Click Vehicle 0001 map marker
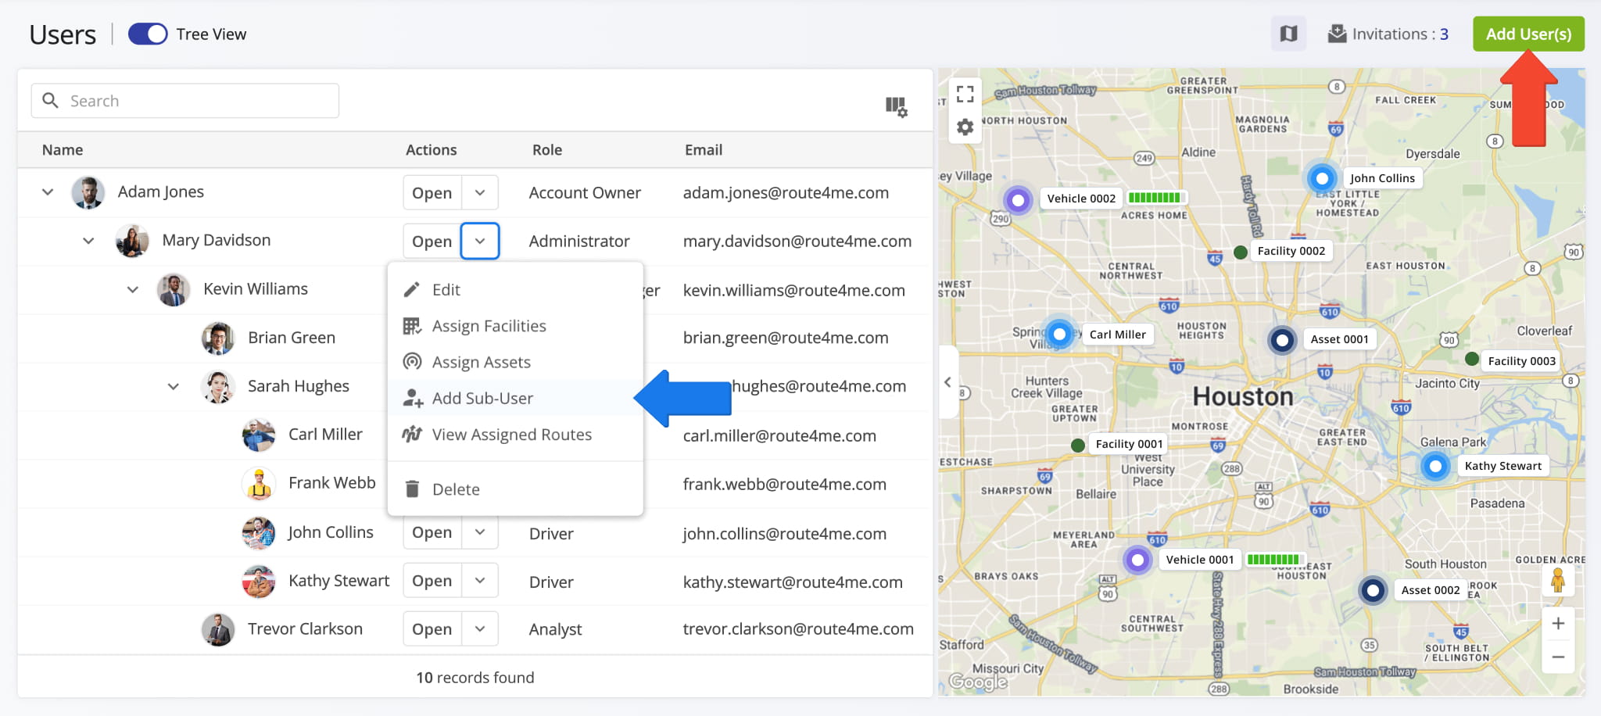Image resolution: width=1601 pixels, height=716 pixels. coord(1137,560)
